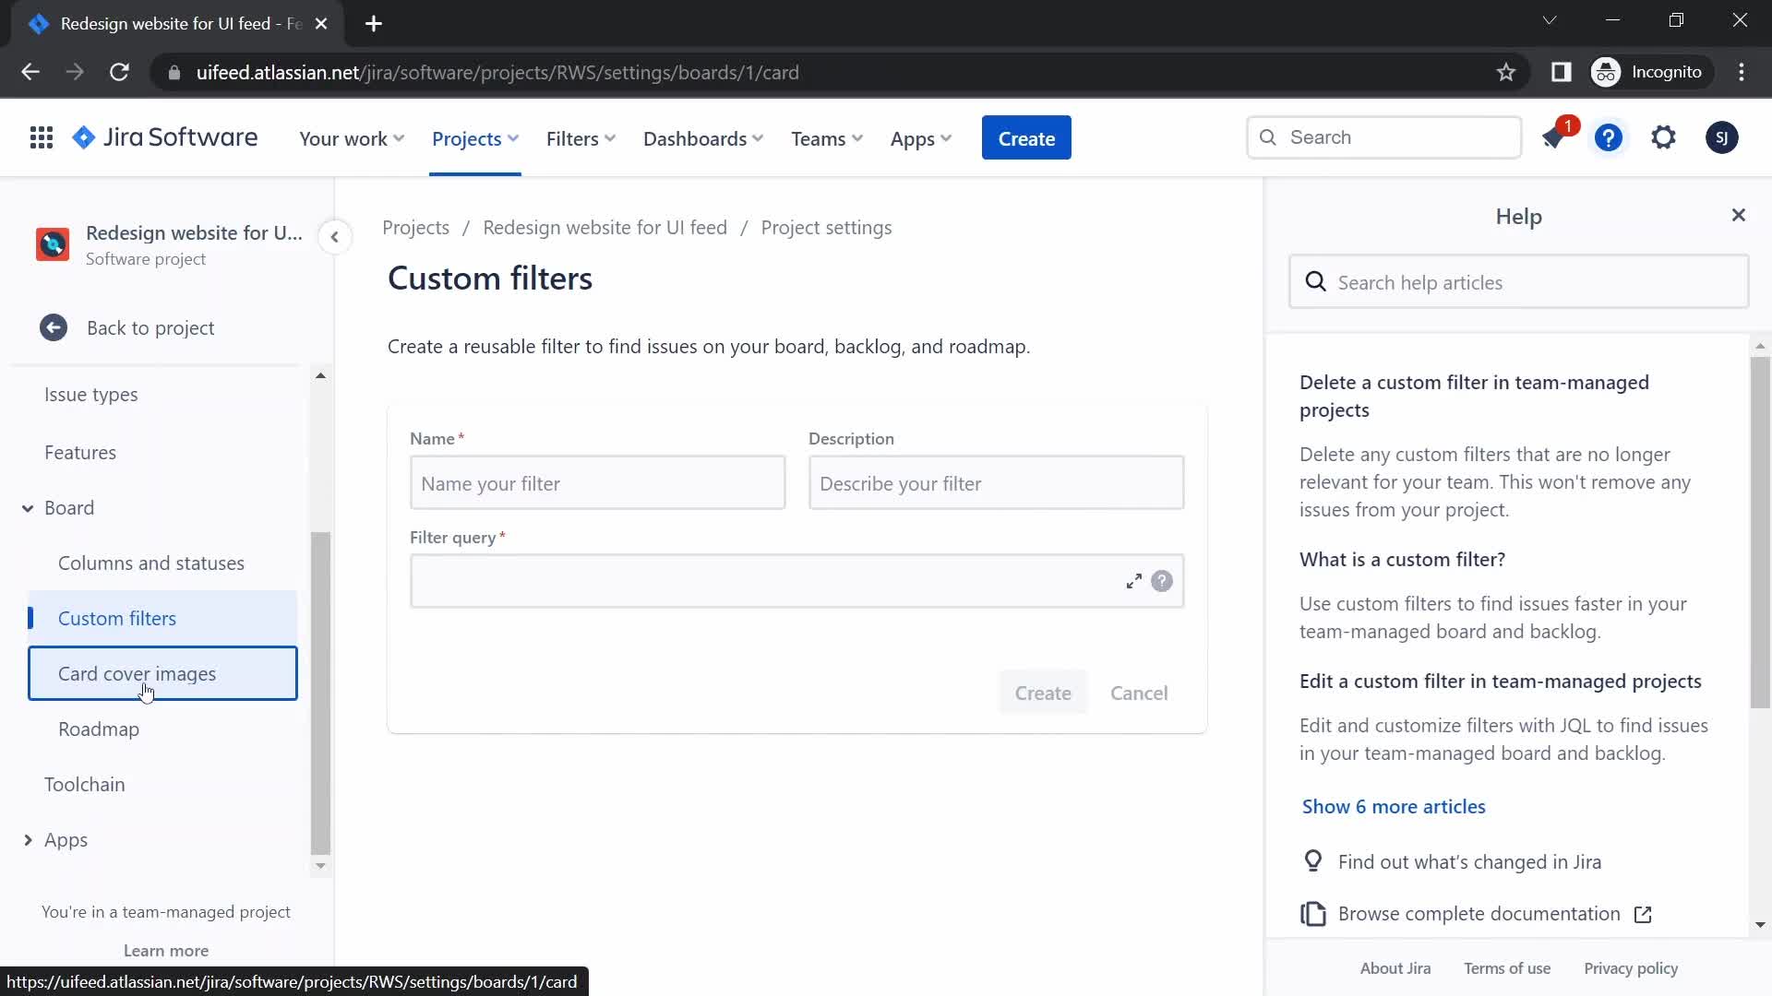Image resolution: width=1772 pixels, height=996 pixels.
Task: Go back using the browser back arrow
Action: point(30,72)
